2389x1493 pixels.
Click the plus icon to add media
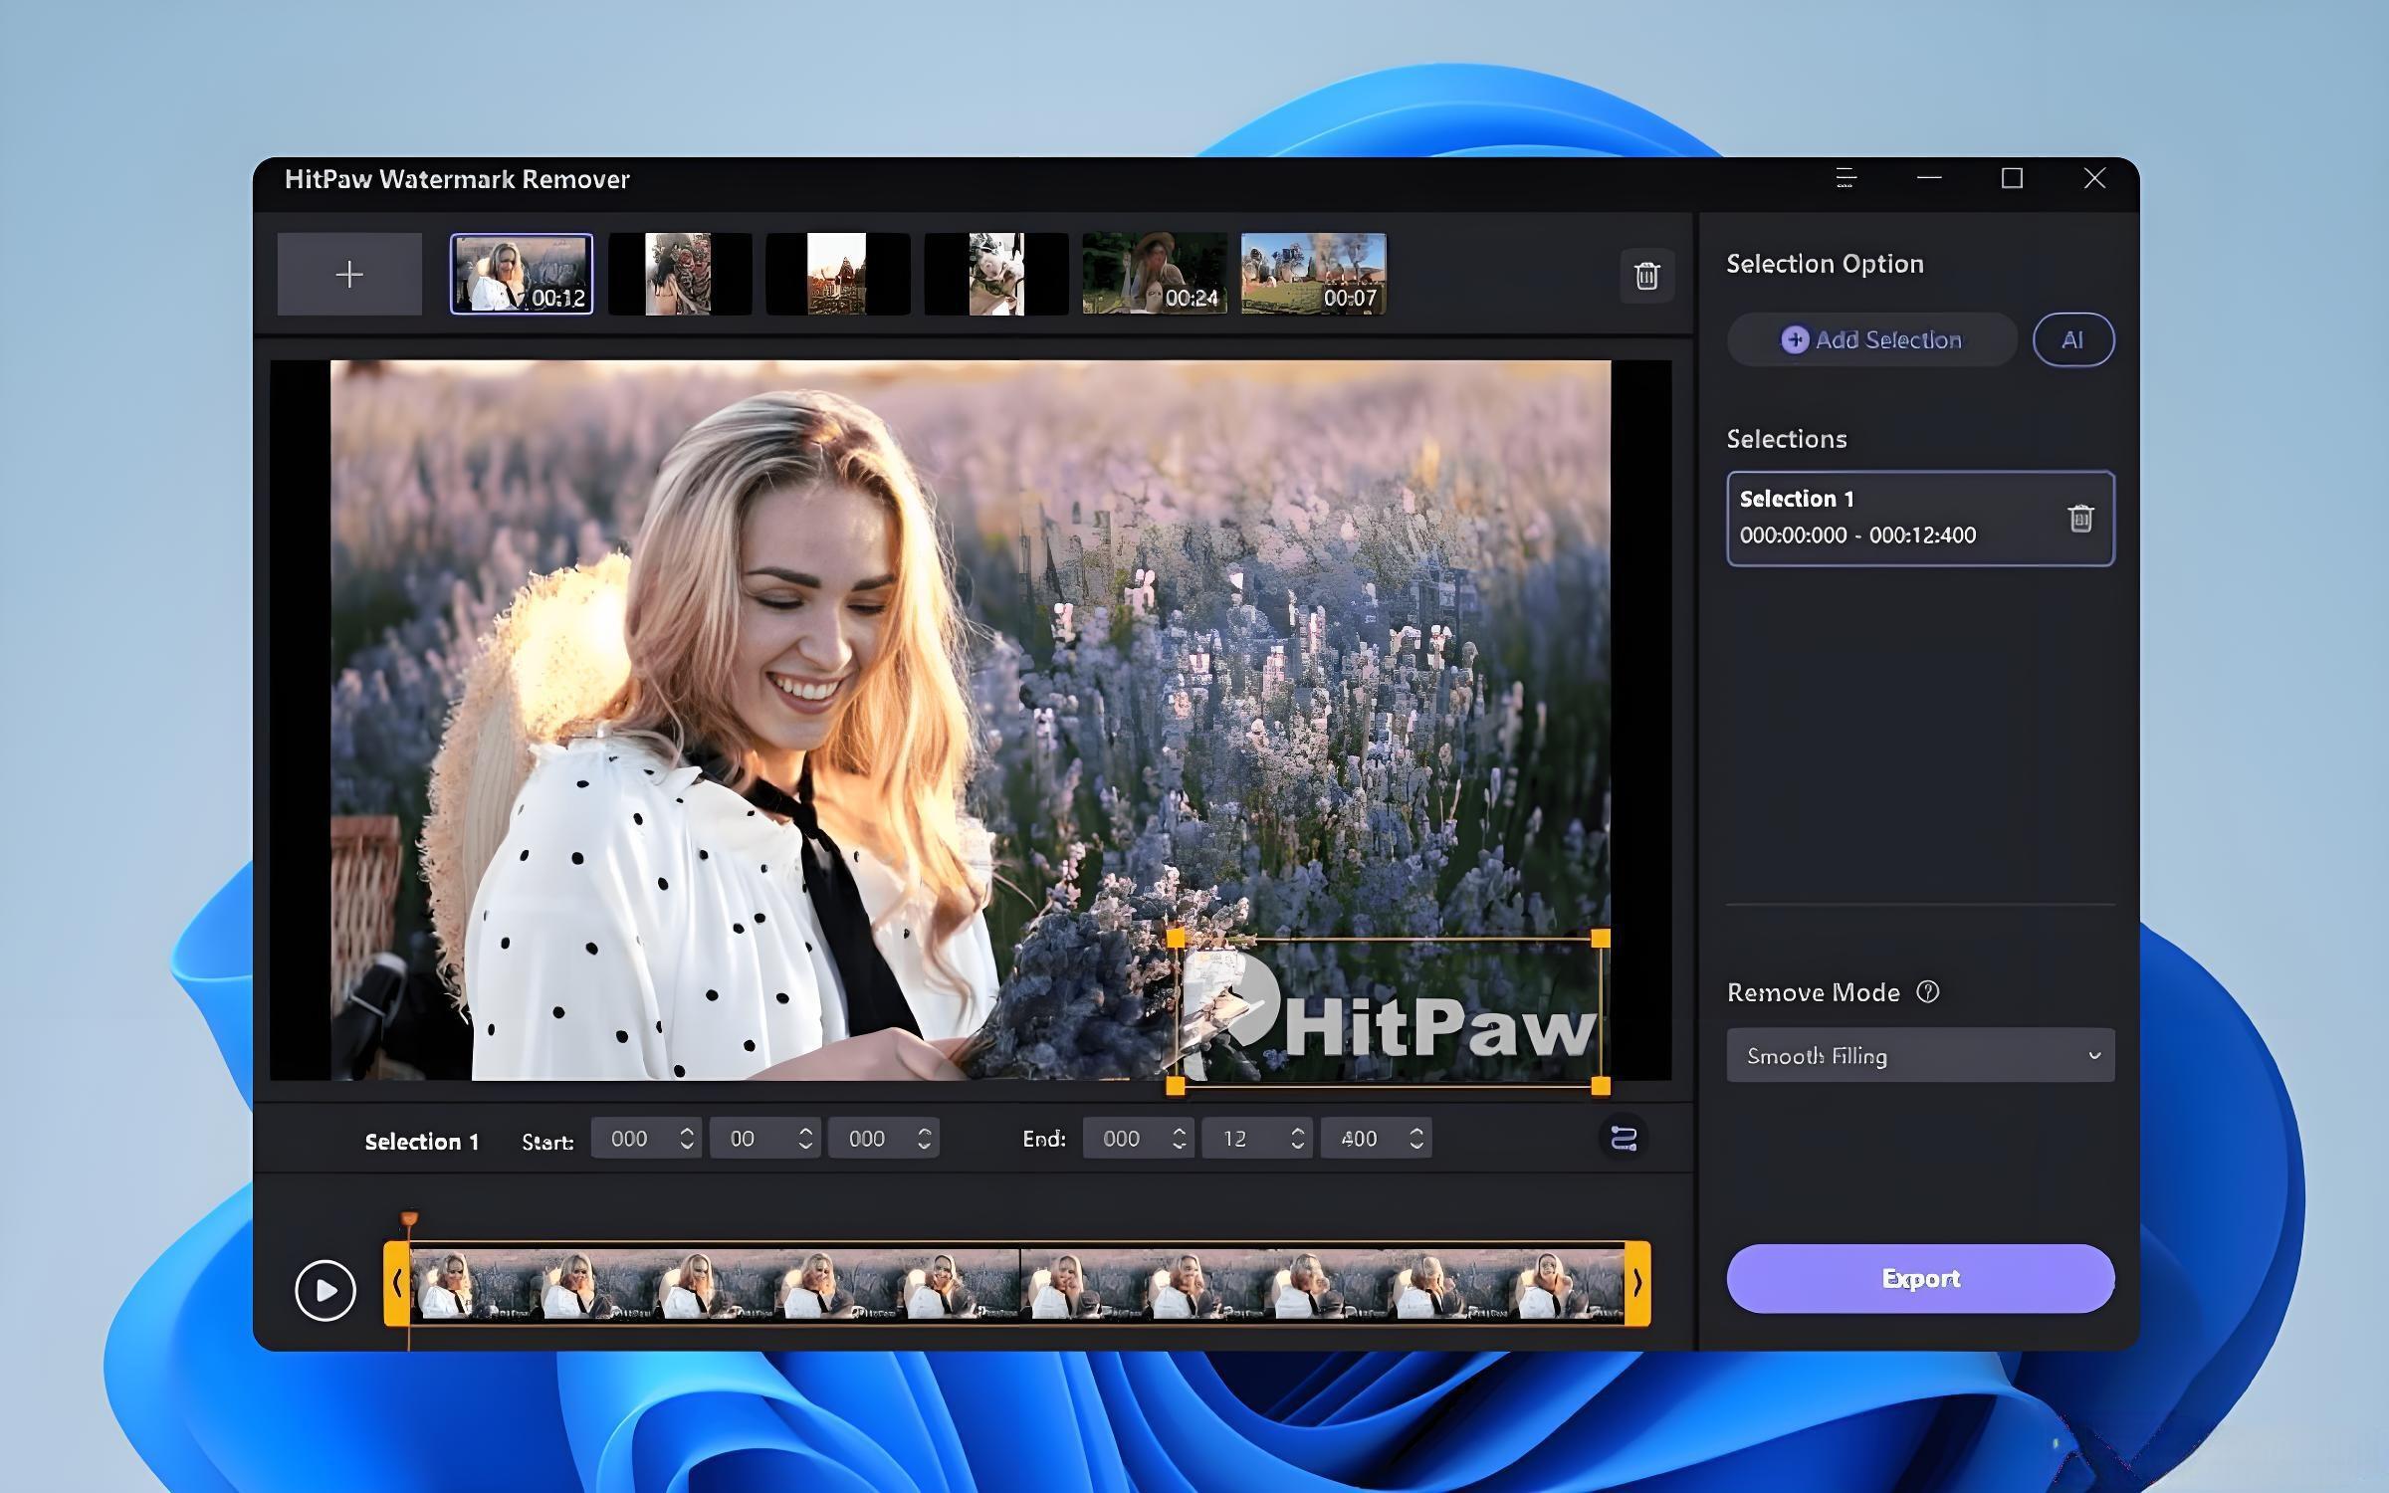[349, 275]
